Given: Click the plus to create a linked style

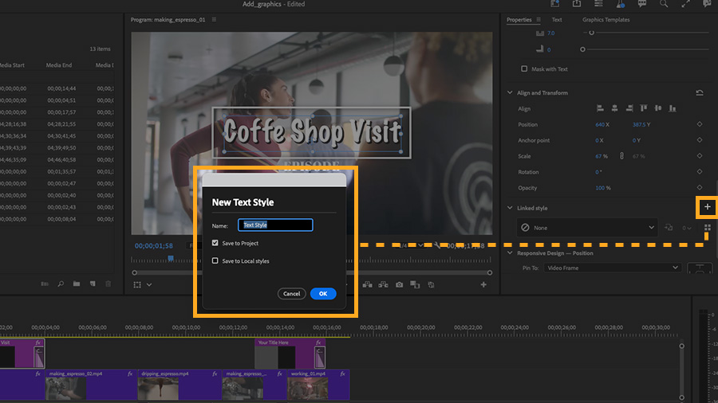Looking at the screenshot, I should [707, 207].
